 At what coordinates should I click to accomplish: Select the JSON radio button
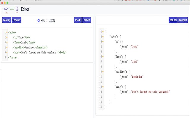[x=47, y=20]
